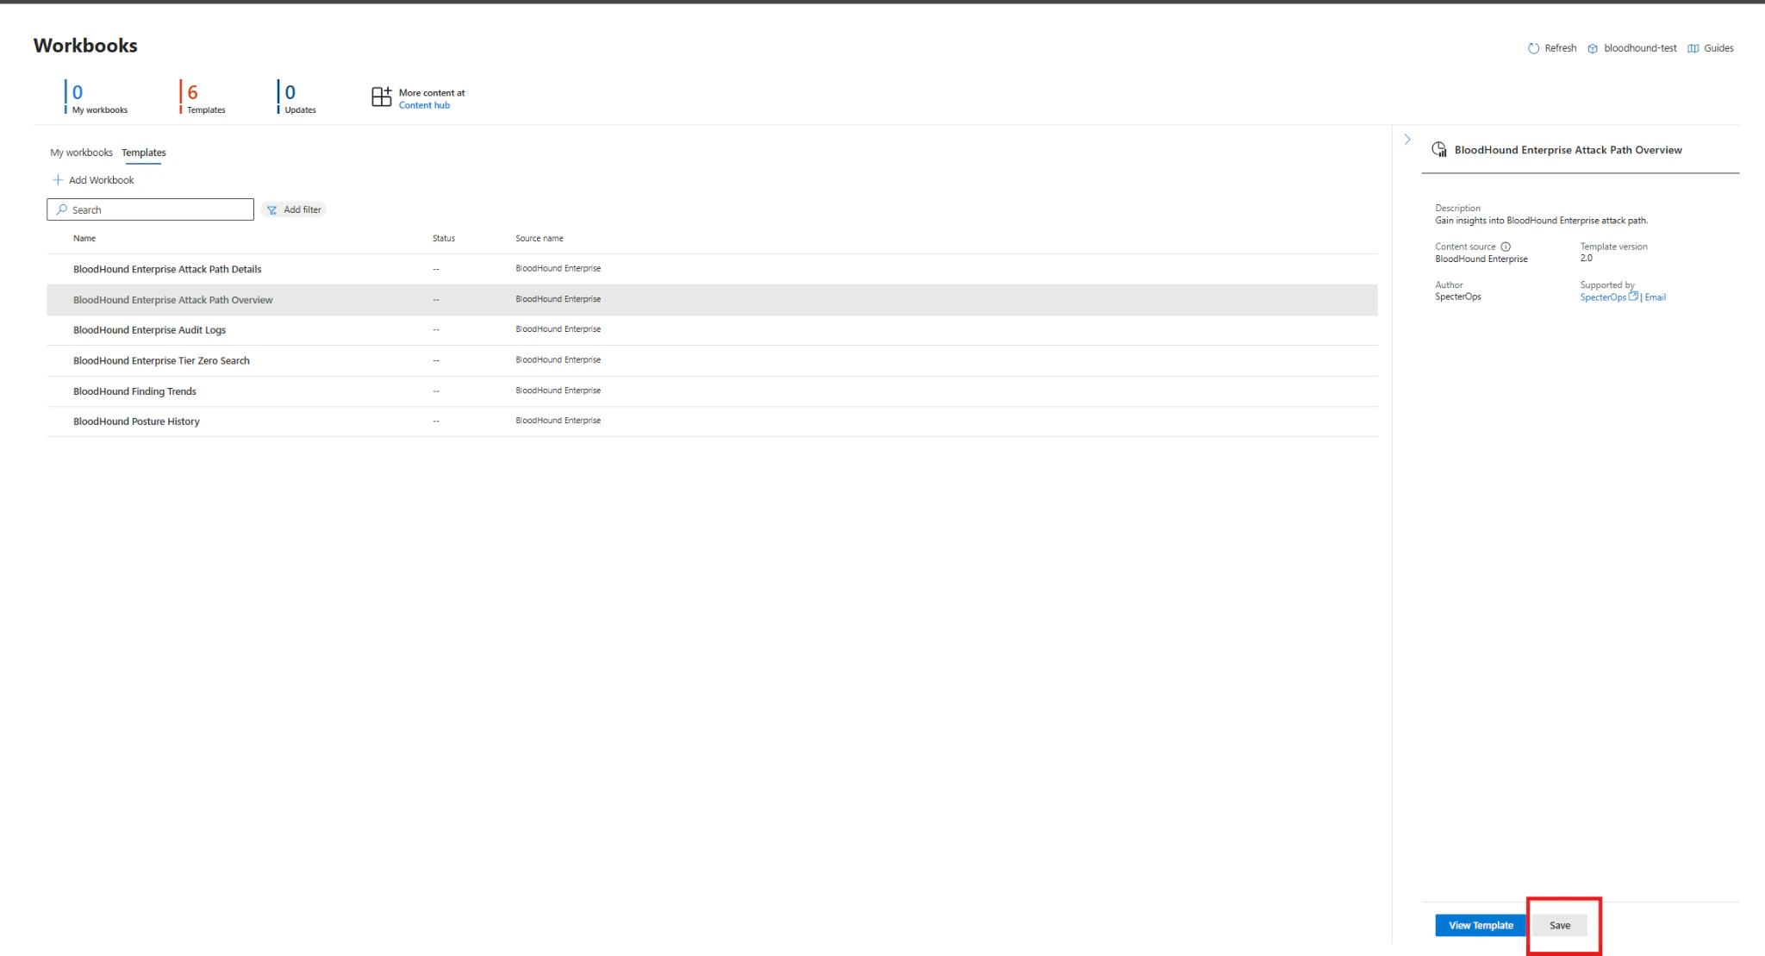
Task: Click the Content hub grid-plus icon
Action: coord(381,97)
